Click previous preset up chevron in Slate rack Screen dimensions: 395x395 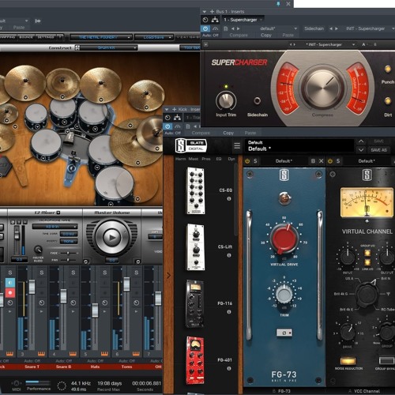[361, 141]
